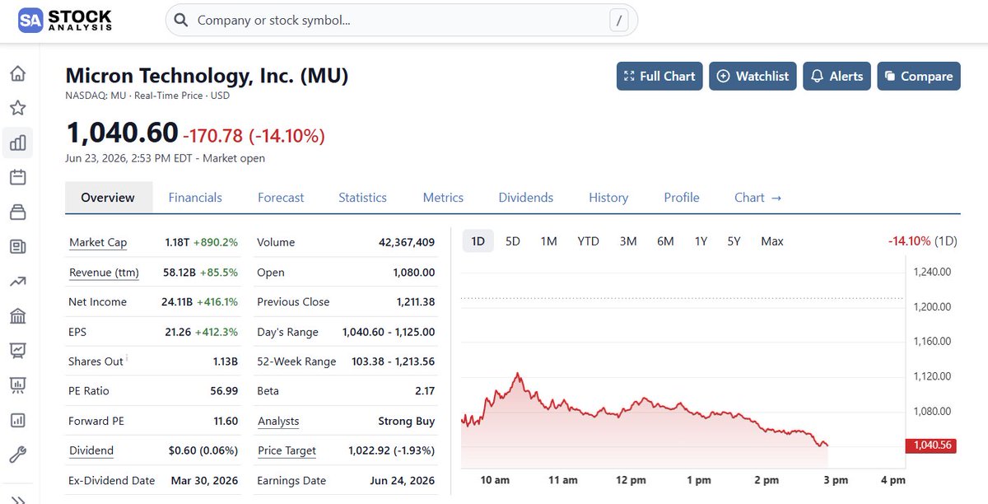Click the Day's Range value 1,040.60 - 1,125.00
The width and height of the screenshot is (988, 504).
(x=389, y=332)
